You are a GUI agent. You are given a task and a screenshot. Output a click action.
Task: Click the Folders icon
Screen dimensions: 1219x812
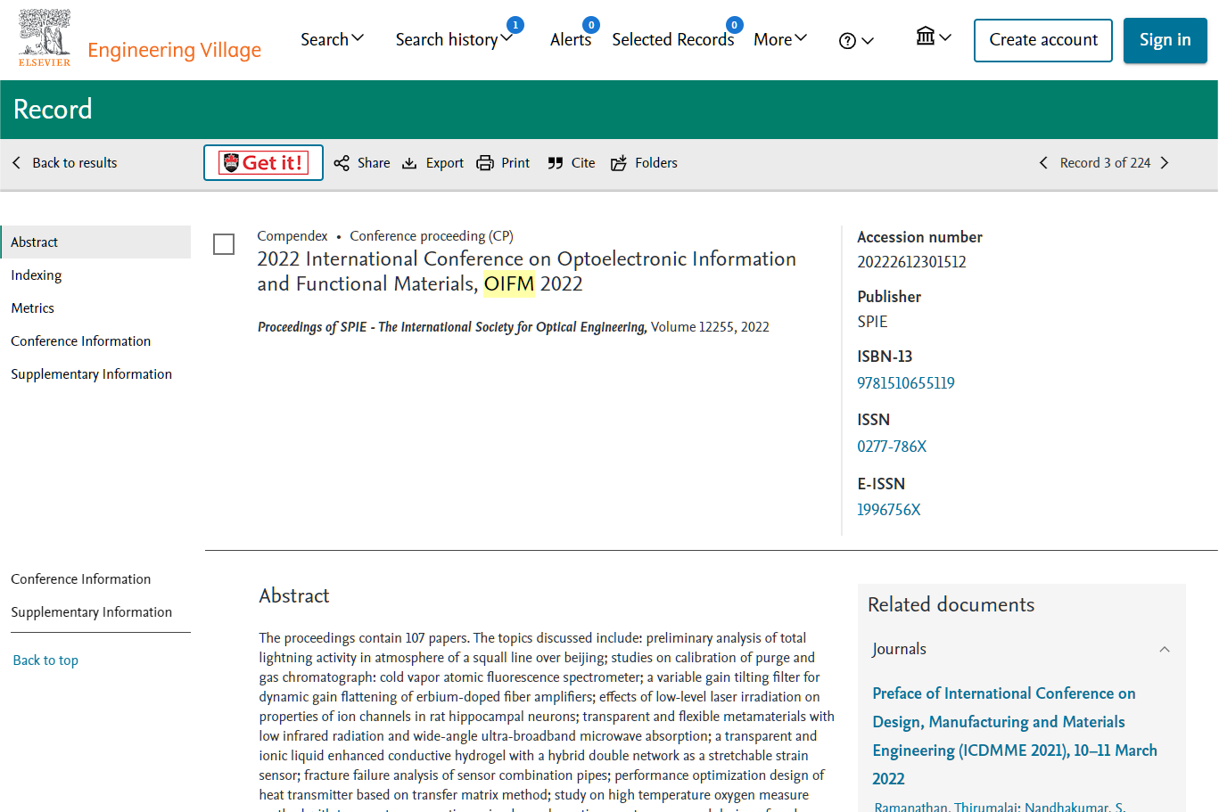619,163
